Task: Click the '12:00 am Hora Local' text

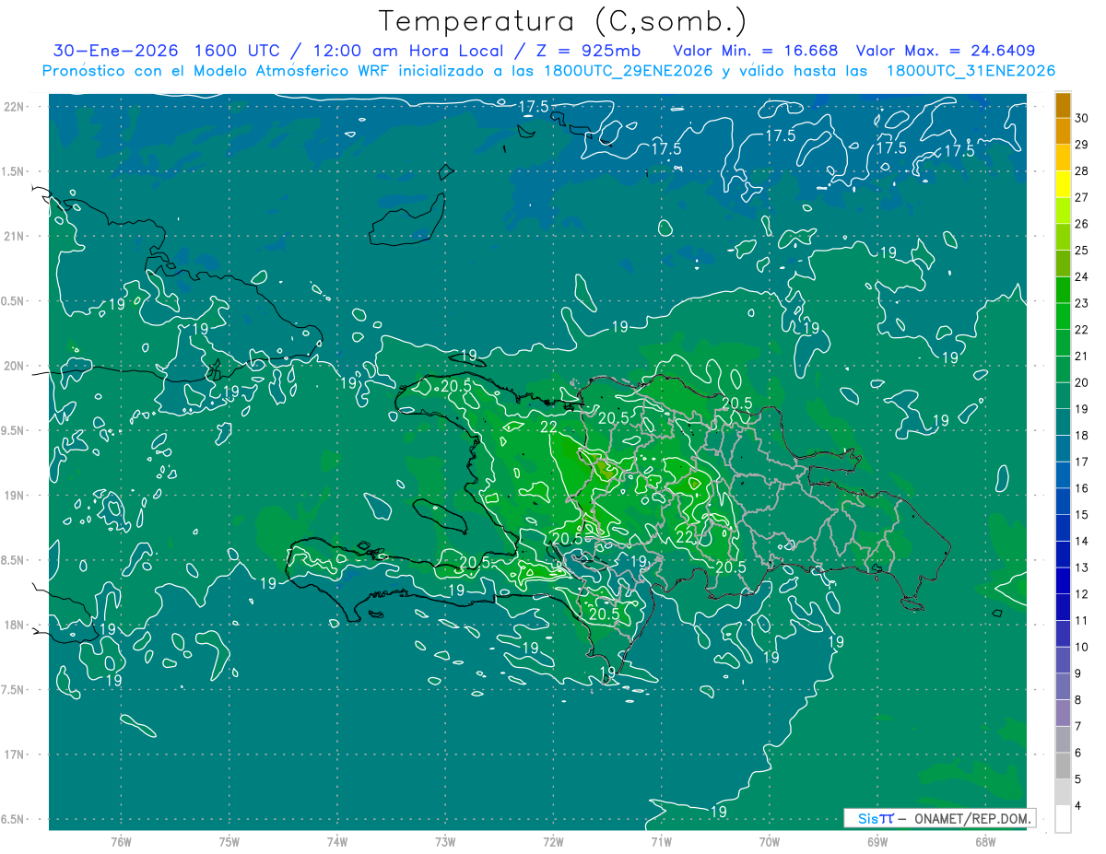Action: 408,51
